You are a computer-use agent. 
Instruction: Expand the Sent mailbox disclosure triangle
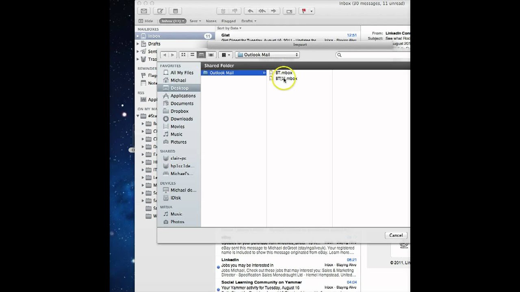click(138, 52)
